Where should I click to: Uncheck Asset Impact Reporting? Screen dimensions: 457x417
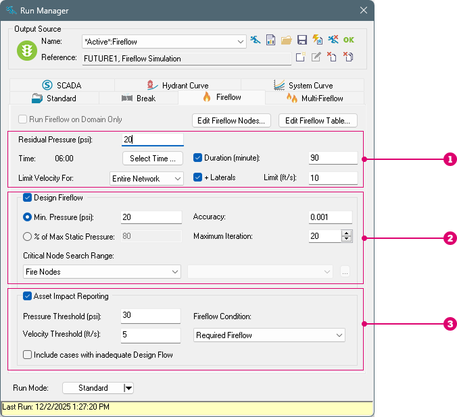click(27, 296)
